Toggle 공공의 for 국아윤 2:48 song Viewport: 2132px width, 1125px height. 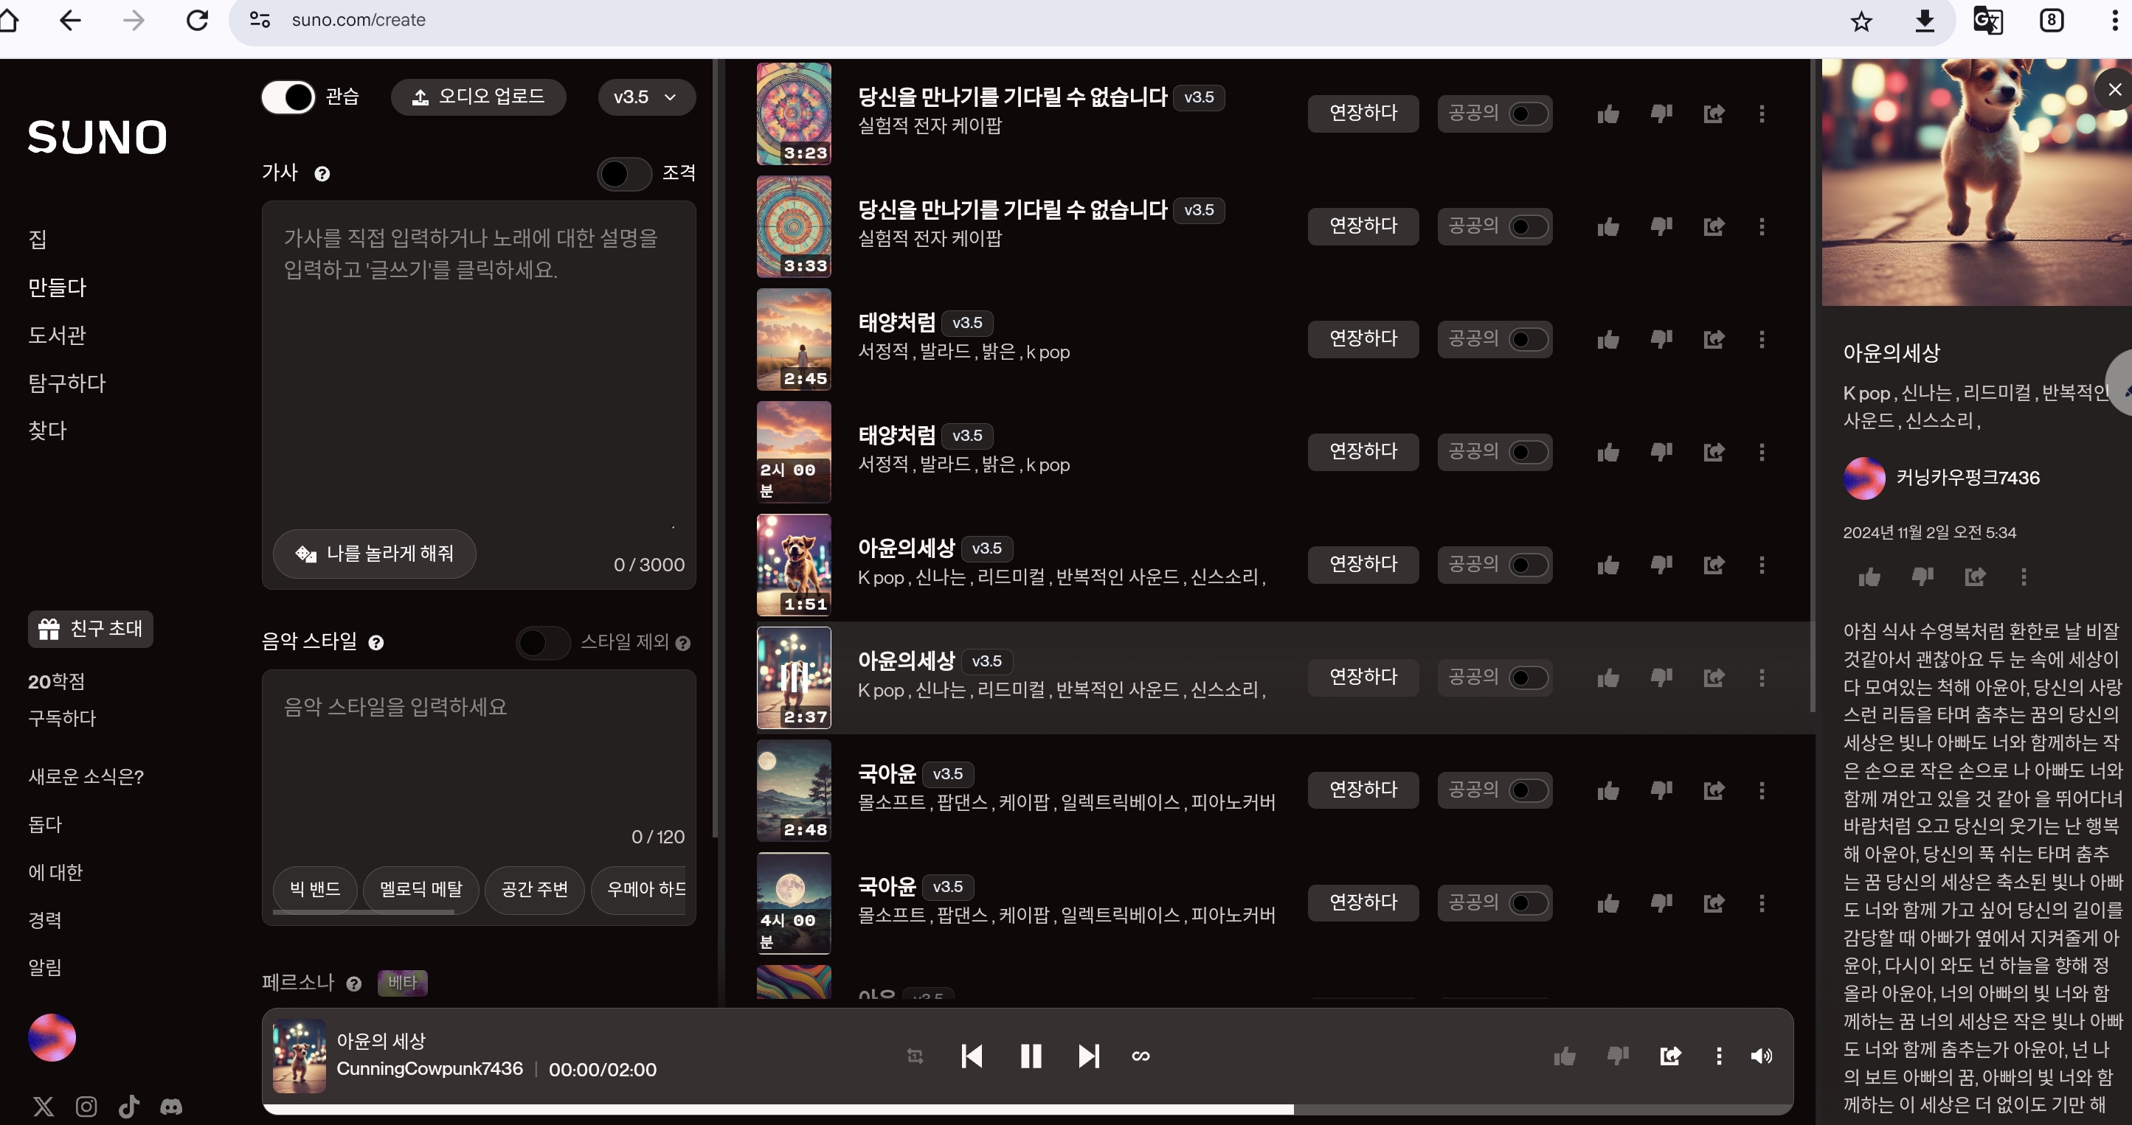[x=1527, y=791]
